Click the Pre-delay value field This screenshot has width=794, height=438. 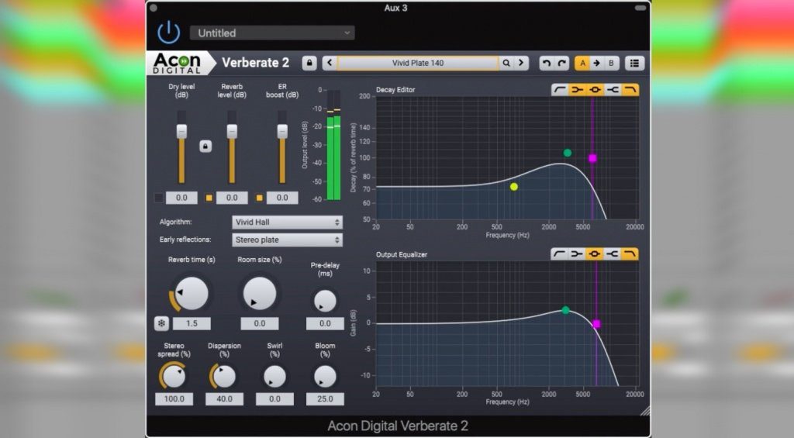point(325,323)
